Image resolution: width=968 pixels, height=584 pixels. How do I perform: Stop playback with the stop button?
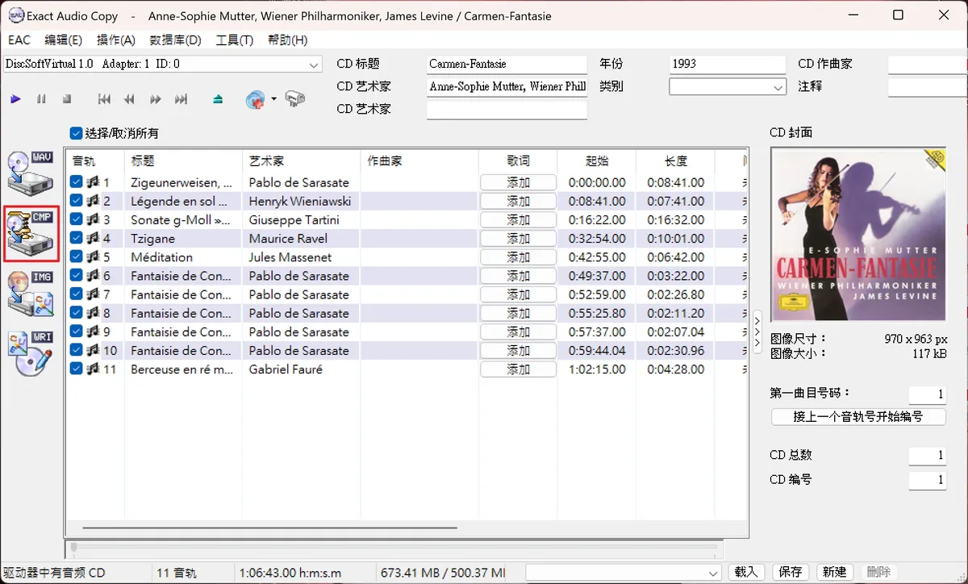click(x=67, y=99)
